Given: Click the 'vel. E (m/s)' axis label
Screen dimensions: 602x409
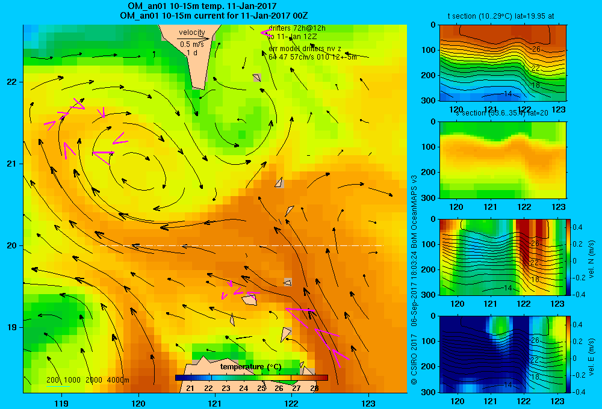Looking at the screenshot, I should point(592,356).
